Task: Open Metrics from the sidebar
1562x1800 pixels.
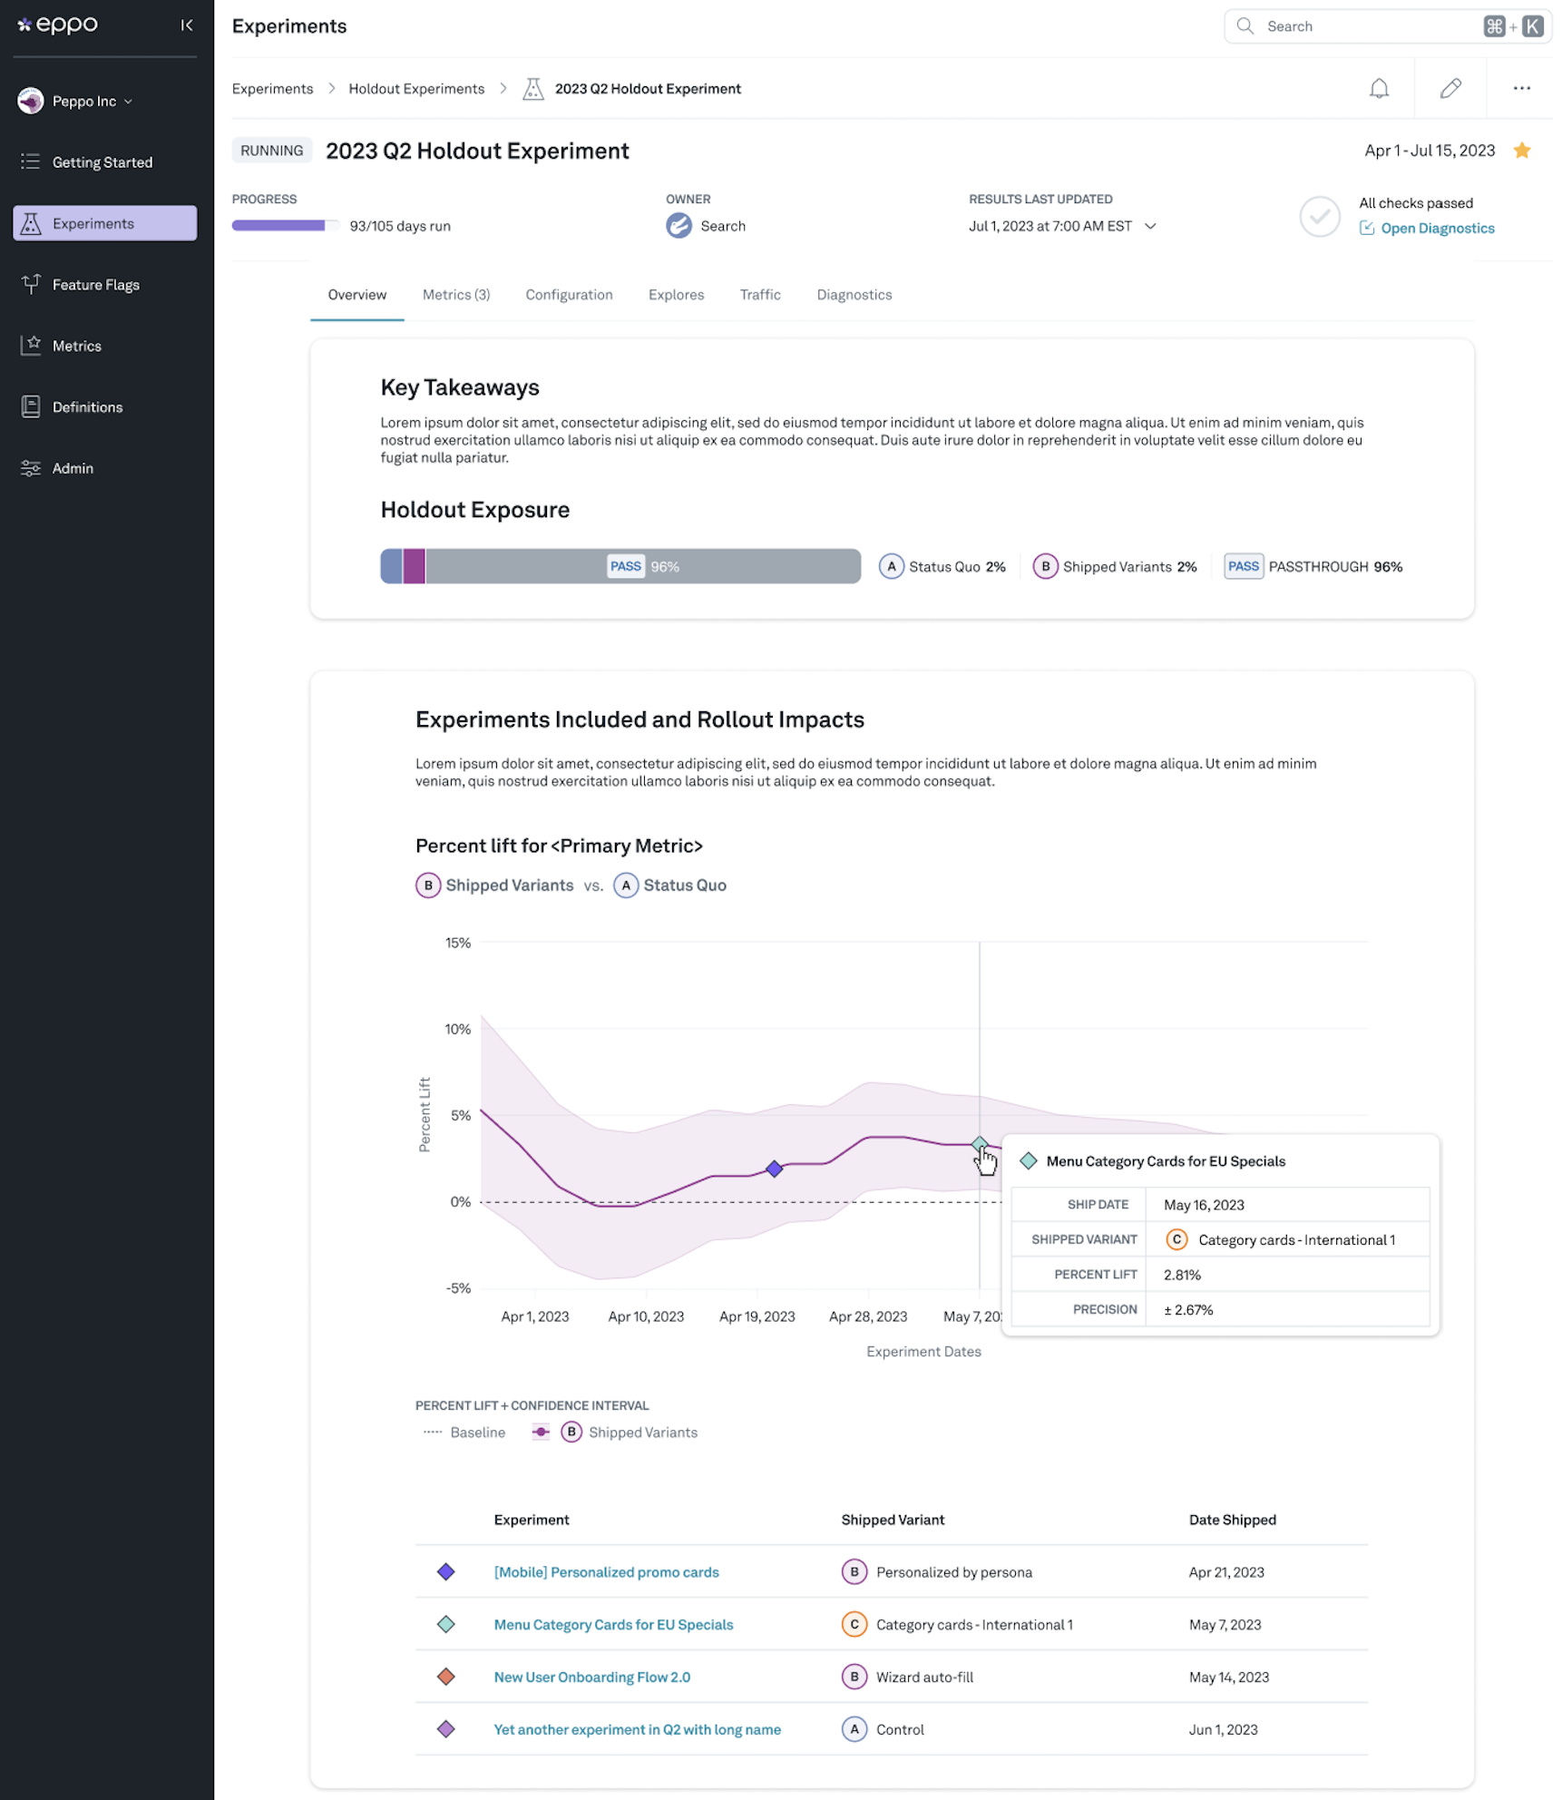Action: [76, 346]
